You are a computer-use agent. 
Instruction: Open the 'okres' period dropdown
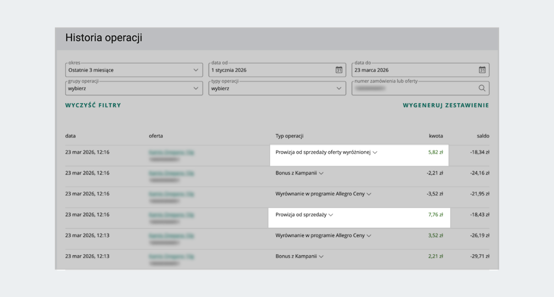(x=134, y=70)
